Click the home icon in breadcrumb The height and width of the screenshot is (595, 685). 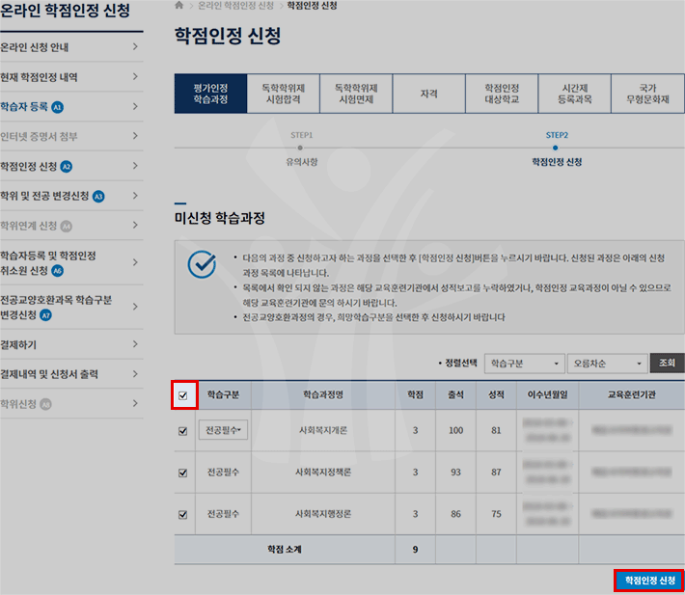click(x=178, y=6)
